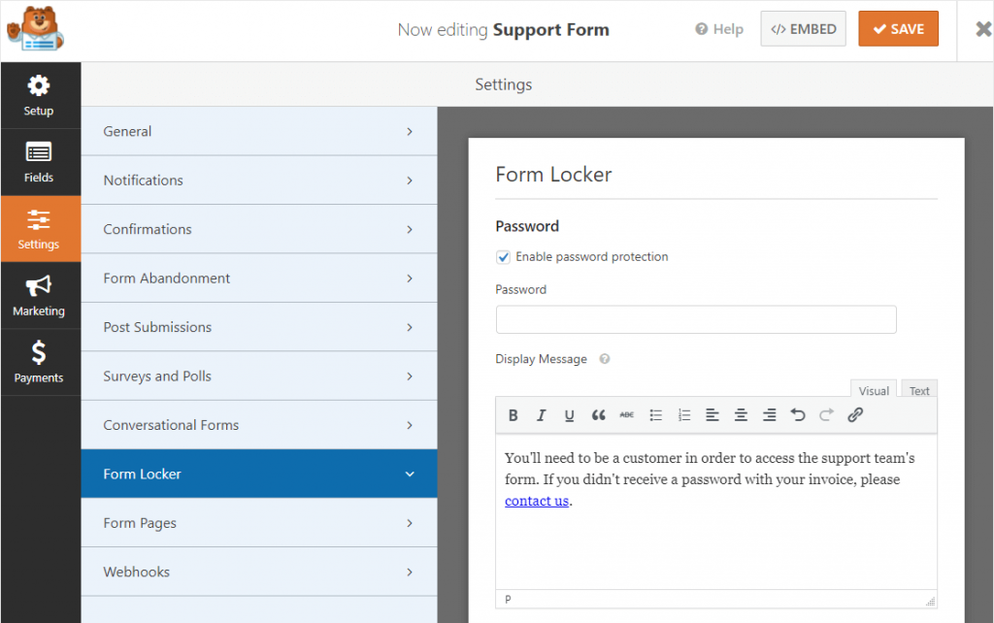Create a bulleted list
994x623 pixels.
click(655, 414)
